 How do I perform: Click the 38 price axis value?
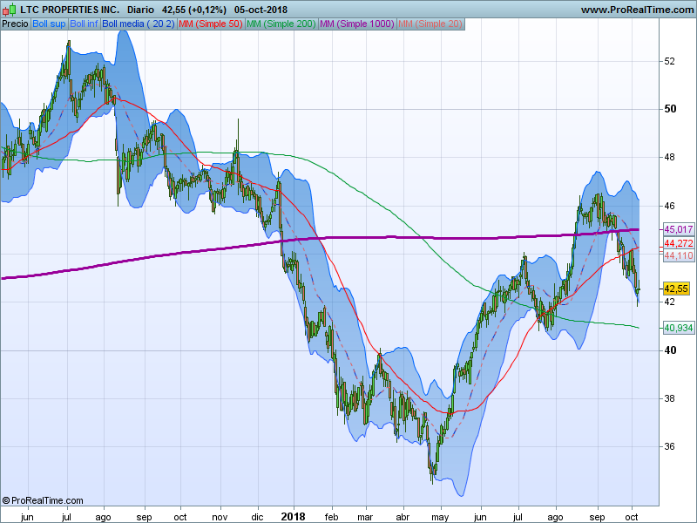click(669, 398)
